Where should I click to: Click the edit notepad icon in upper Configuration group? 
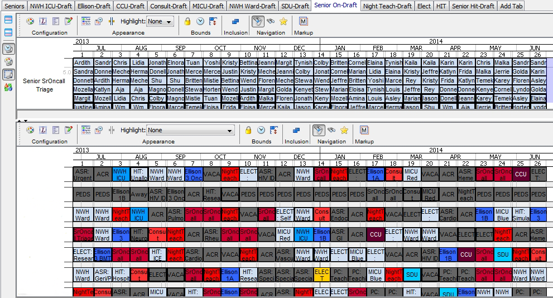coord(69,21)
